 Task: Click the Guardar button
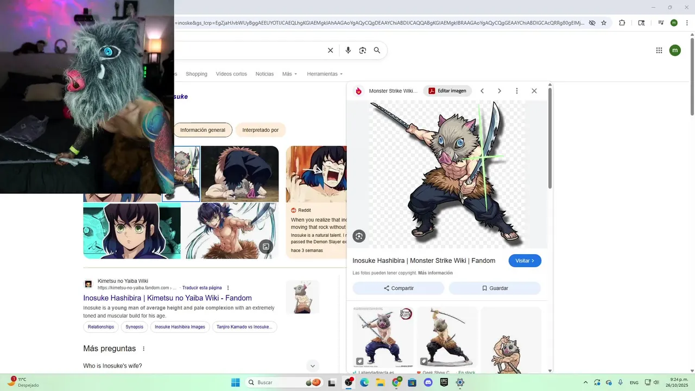coord(495,288)
